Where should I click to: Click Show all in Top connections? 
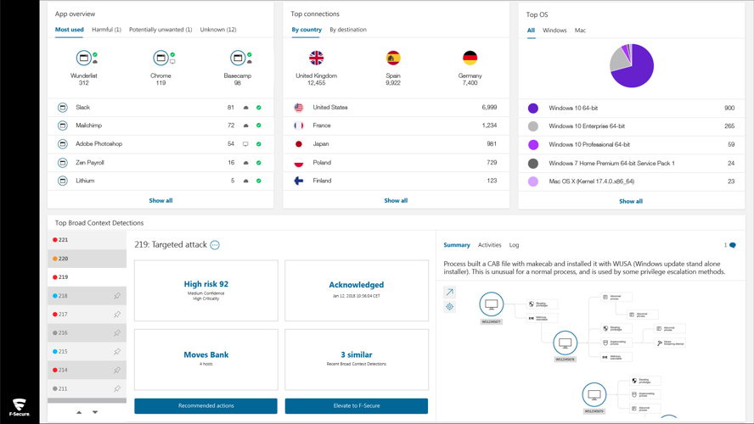tap(396, 201)
